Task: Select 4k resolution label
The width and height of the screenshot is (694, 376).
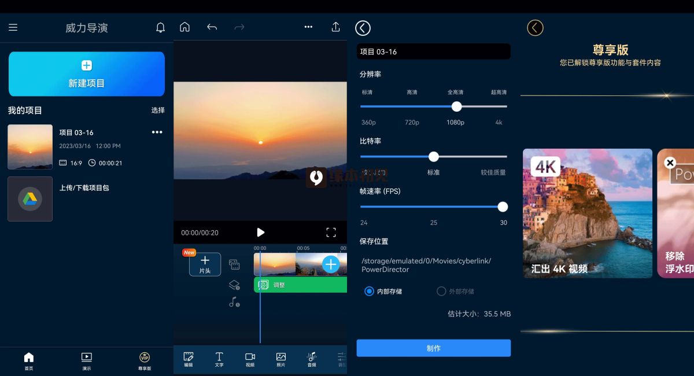Action: 499,123
